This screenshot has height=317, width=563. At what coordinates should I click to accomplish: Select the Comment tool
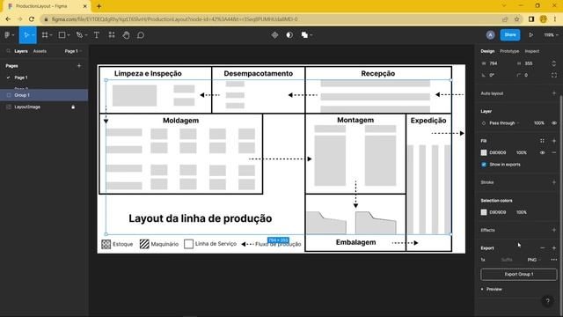(x=141, y=35)
